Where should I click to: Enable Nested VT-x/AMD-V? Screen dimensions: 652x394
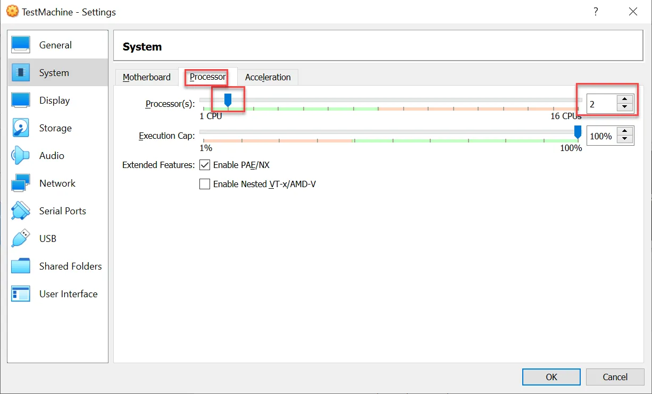click(x=205, y=184)
